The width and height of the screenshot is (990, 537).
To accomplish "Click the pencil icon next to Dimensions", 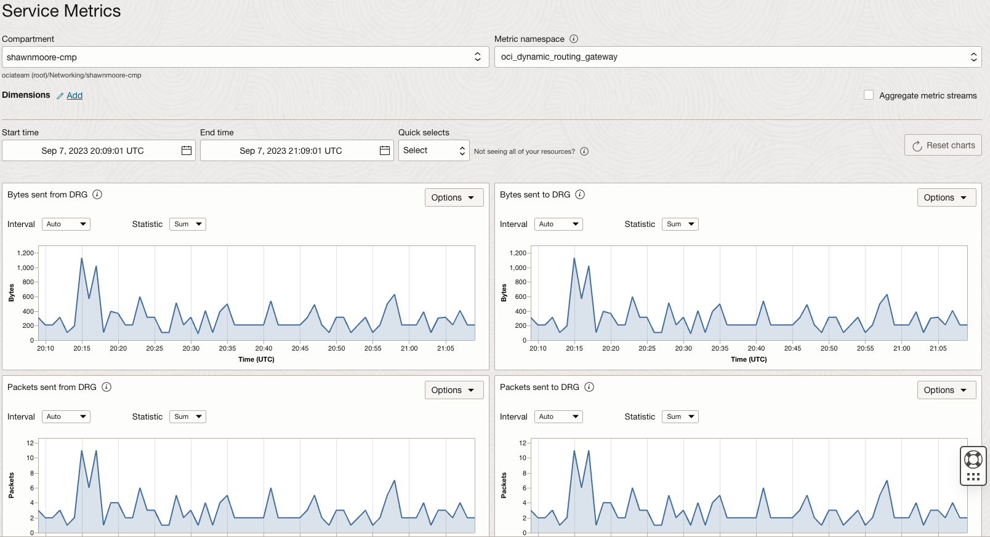I will tap(60, 96).
